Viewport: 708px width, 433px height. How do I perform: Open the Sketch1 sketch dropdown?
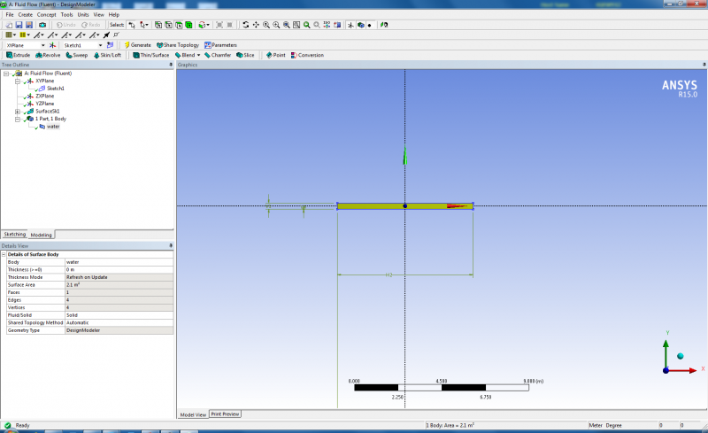100,44
